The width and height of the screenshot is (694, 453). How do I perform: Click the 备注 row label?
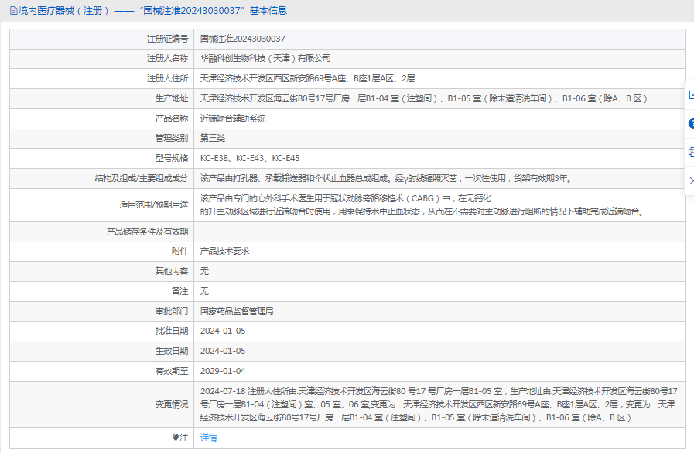coord(179,291)
